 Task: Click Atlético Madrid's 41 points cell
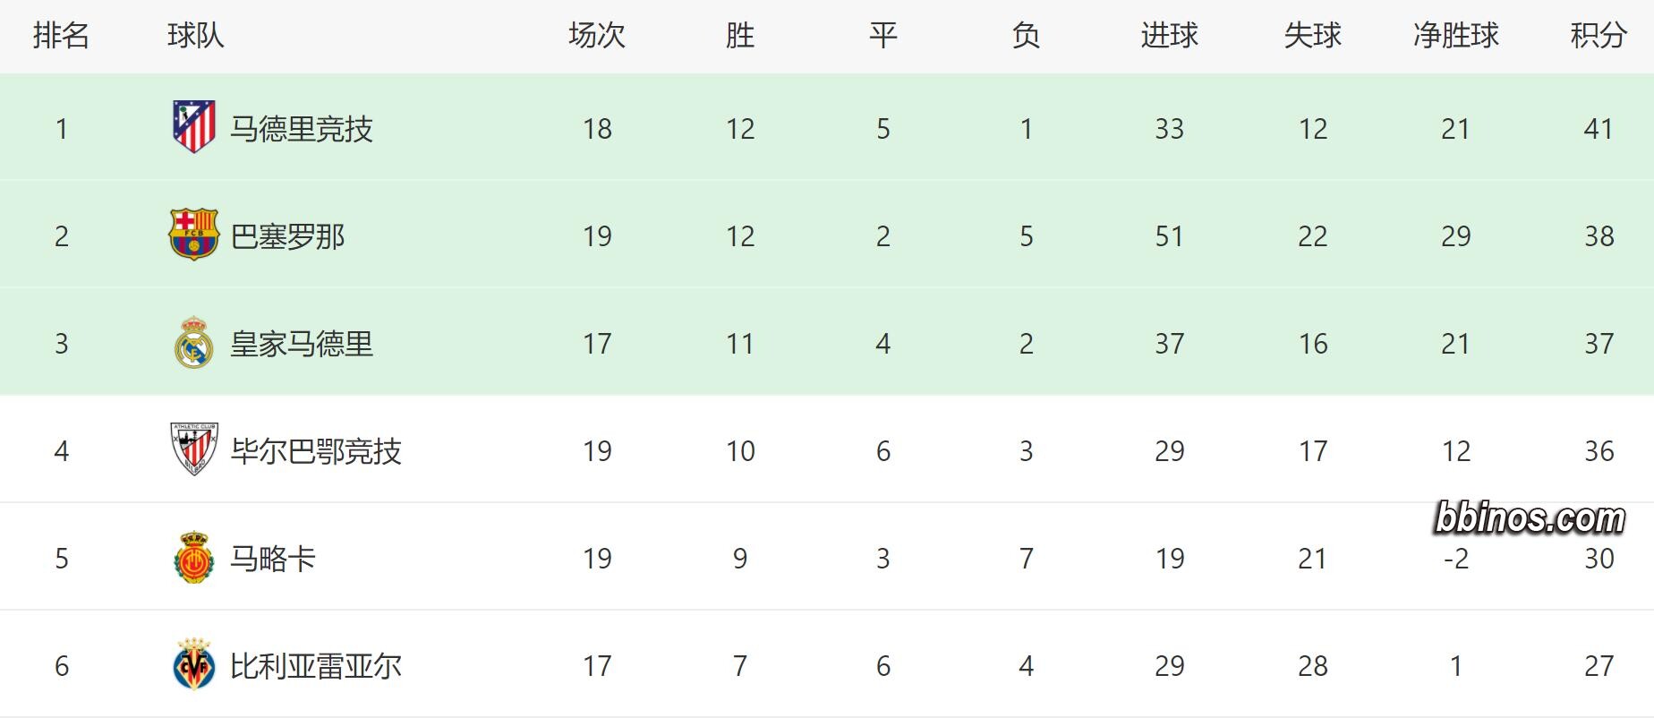click(x=1599, y=129)
